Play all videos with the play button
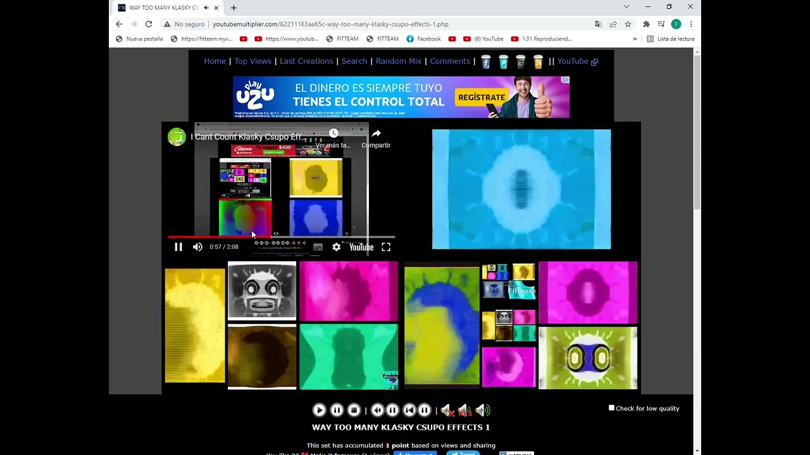 319,410
